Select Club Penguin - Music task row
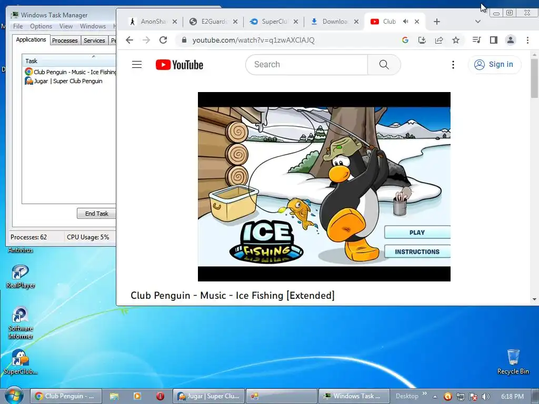Viewport: 539px width, 404px height. click(70, 72)
